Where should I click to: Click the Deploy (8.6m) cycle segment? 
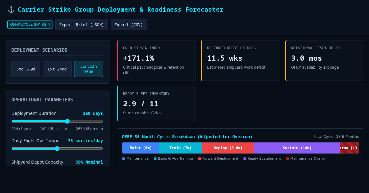click(x=228, y=148)
